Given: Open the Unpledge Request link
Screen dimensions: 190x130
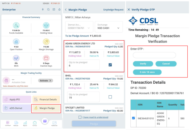Looking at the screenshot, I should tap(113, 9).
